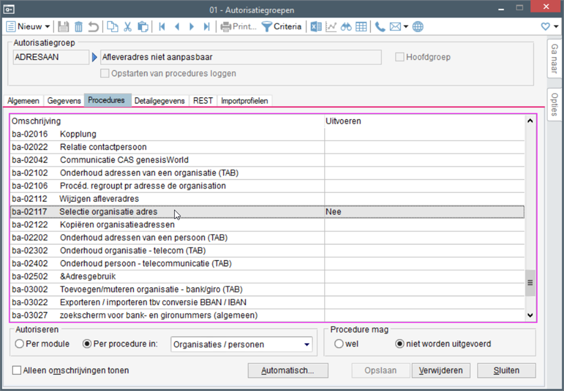Select row ba-03022 Exporteren / importeren BBAN / IBAN
The height and width of the screenshot is (391, 564).
267,302
